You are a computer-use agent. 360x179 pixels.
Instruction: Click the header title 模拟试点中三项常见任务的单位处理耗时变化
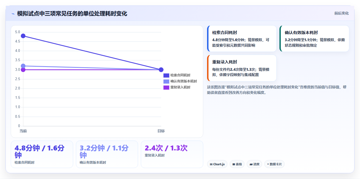[x=72, y=14]
